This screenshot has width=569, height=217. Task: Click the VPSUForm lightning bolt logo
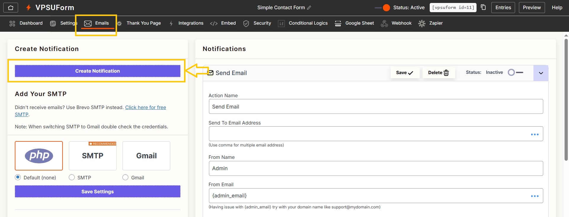pyautogui.click(x=28, y=7)
